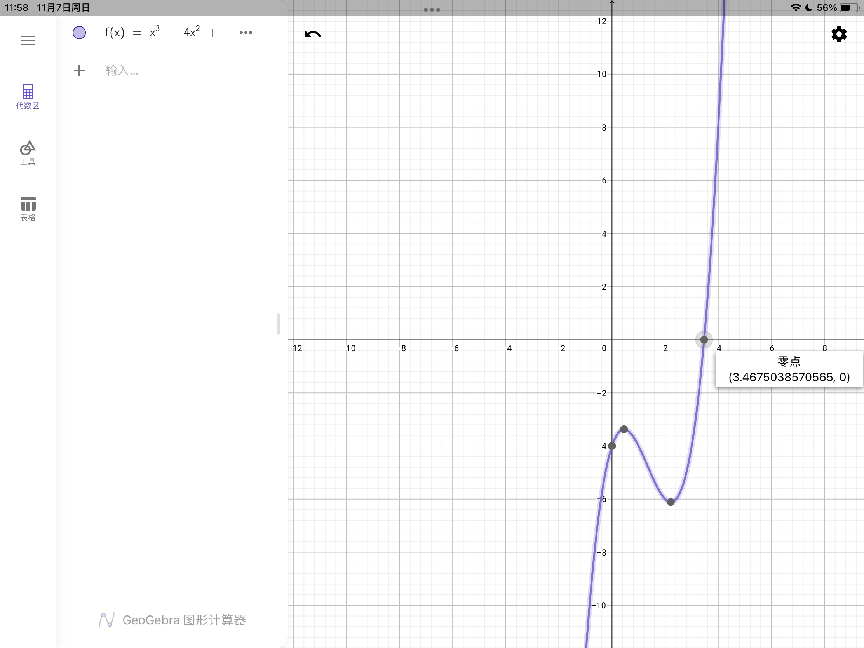
Task: Click the panel divider drag handle
Action: click(279, 324)
